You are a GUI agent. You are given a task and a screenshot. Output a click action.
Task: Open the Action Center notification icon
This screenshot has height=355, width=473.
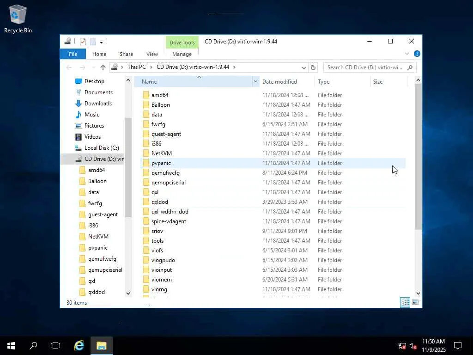tap(458, 346)
